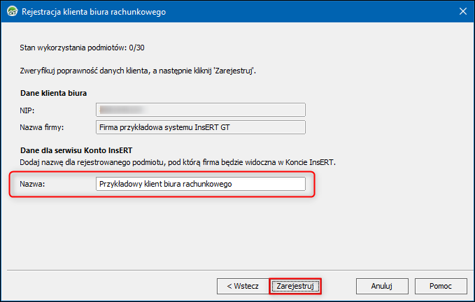The width and height of the screenshot is (475, 302).
Task: Click the 'Stan wykorzystania podmiotów: 0/30' text
Action: (x=82, y=48)
